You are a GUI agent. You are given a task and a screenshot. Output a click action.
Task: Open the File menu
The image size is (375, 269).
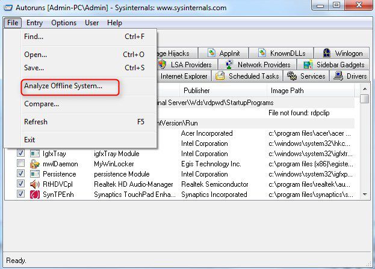pos(13,23)
